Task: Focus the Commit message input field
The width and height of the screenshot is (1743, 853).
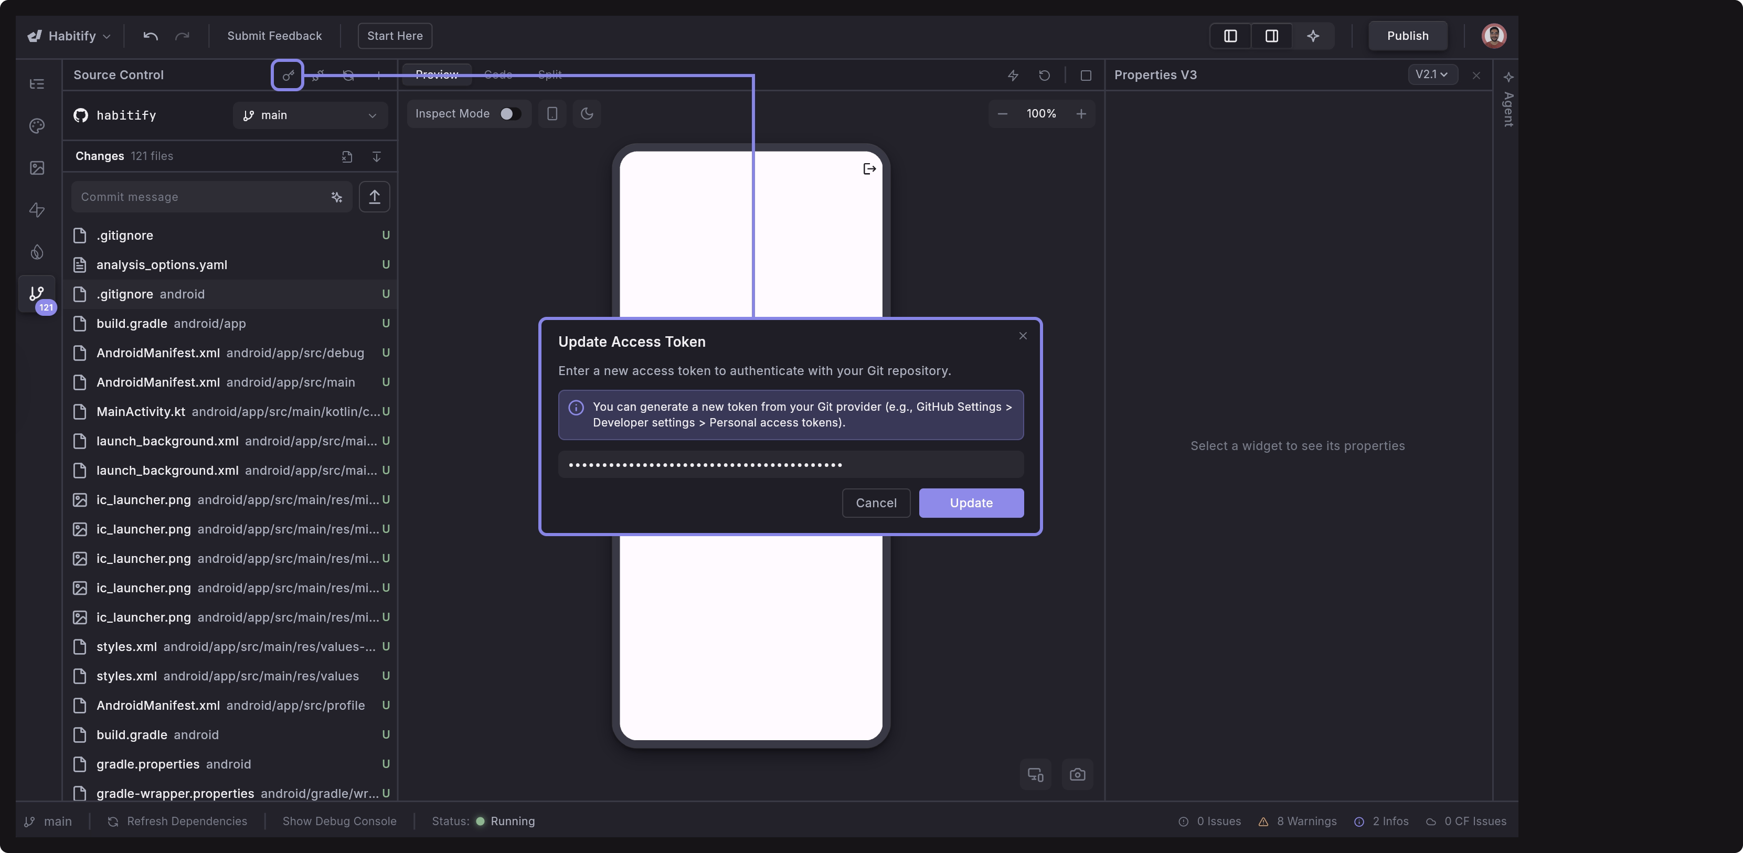Action: click(x=196, y=197)
